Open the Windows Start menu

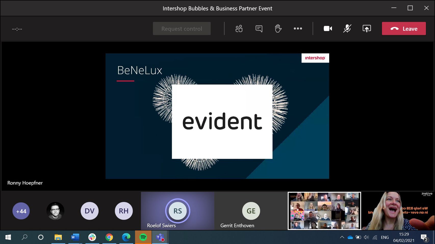tap(8, 237)
